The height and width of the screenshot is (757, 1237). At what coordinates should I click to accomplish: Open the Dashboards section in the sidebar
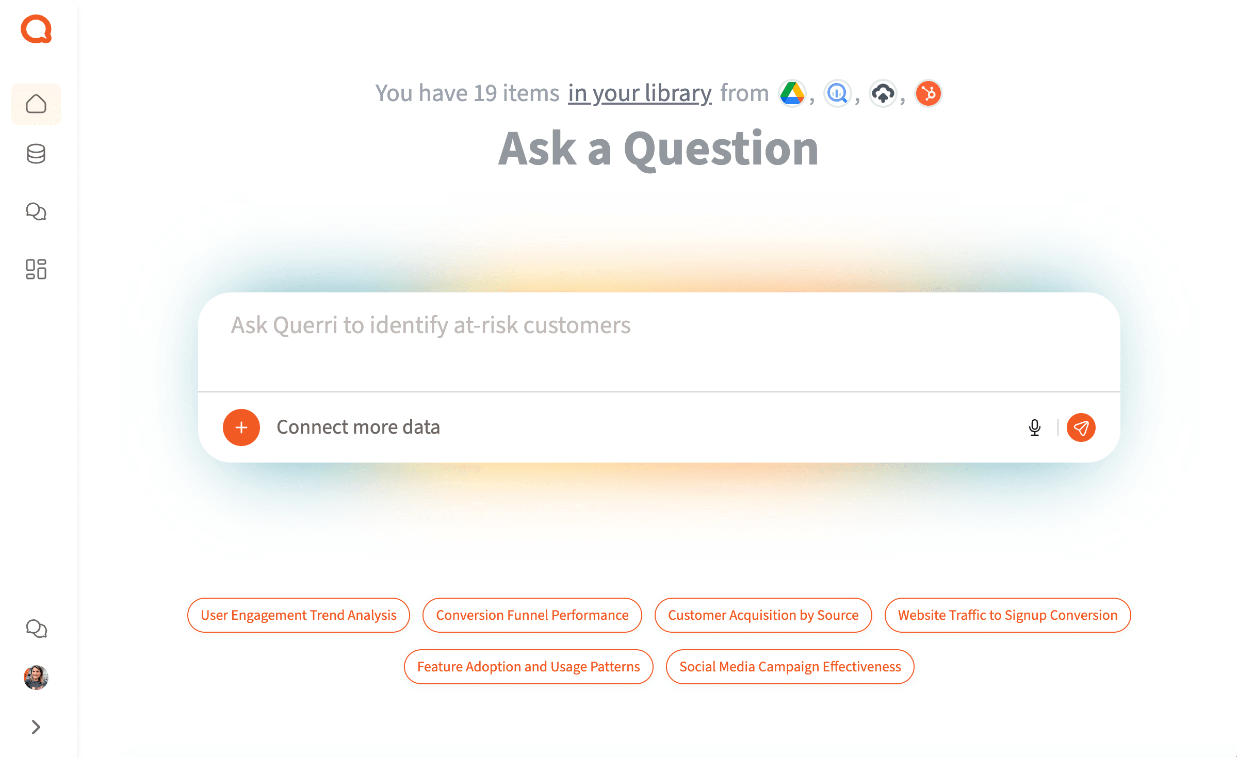(x=36, y=270)
